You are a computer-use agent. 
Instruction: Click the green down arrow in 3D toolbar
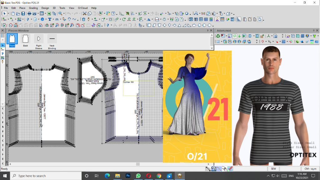(x=239, y=36)
